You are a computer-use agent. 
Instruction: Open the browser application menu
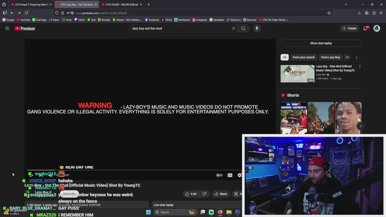click(x=381, y=13)
